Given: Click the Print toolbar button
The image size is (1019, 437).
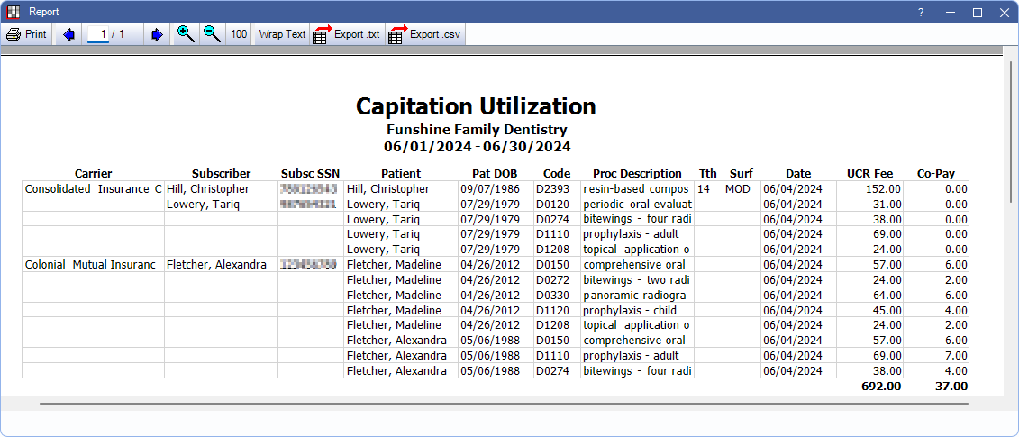Looking at the screenshot, I should 27,34.
